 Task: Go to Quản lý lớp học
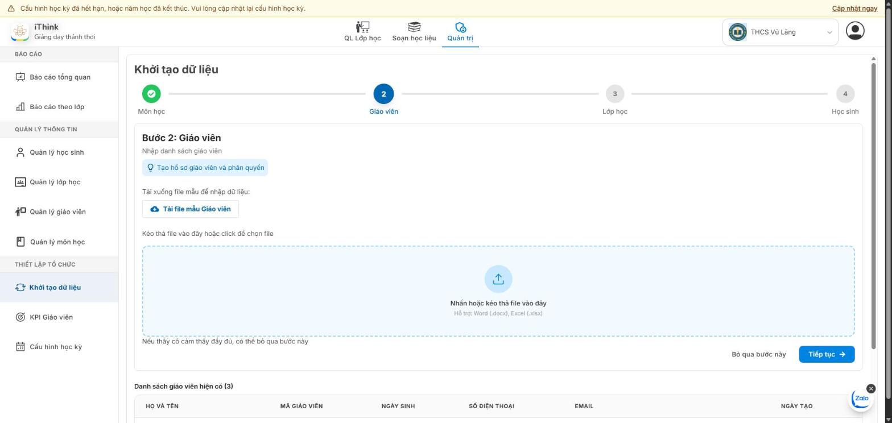click(x=59, y=182)
